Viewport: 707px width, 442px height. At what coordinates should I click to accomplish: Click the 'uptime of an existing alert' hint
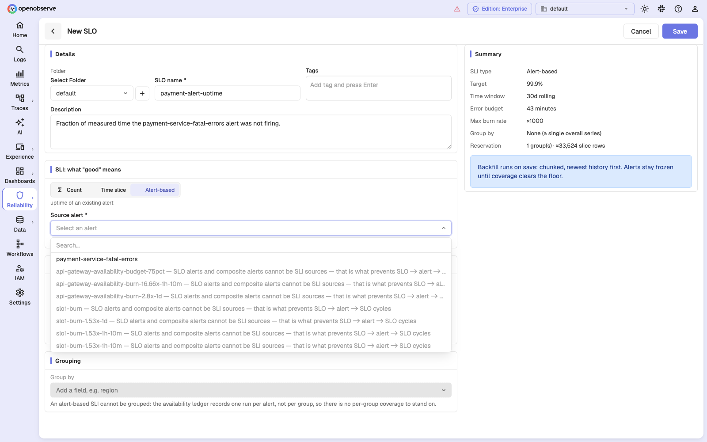82,203
